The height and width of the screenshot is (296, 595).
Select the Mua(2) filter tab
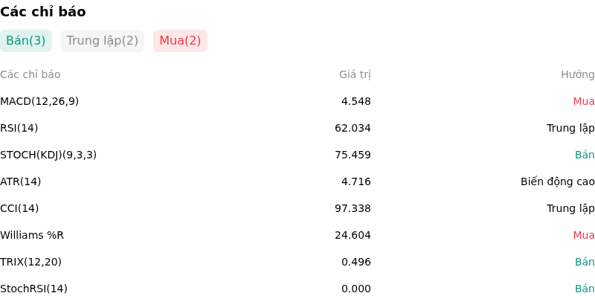tap(180, 41)
